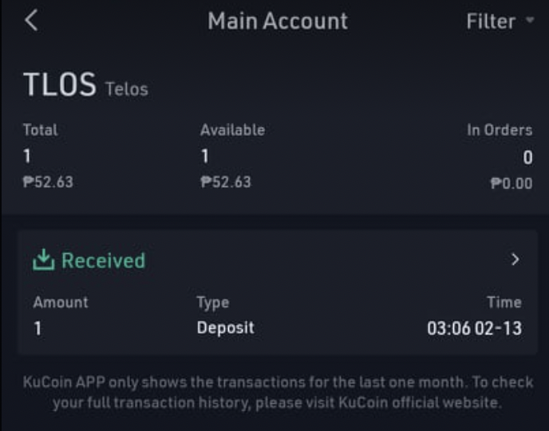The image size is (549, 431).
Task: Click the Main Account title
Action: (278, 21)
